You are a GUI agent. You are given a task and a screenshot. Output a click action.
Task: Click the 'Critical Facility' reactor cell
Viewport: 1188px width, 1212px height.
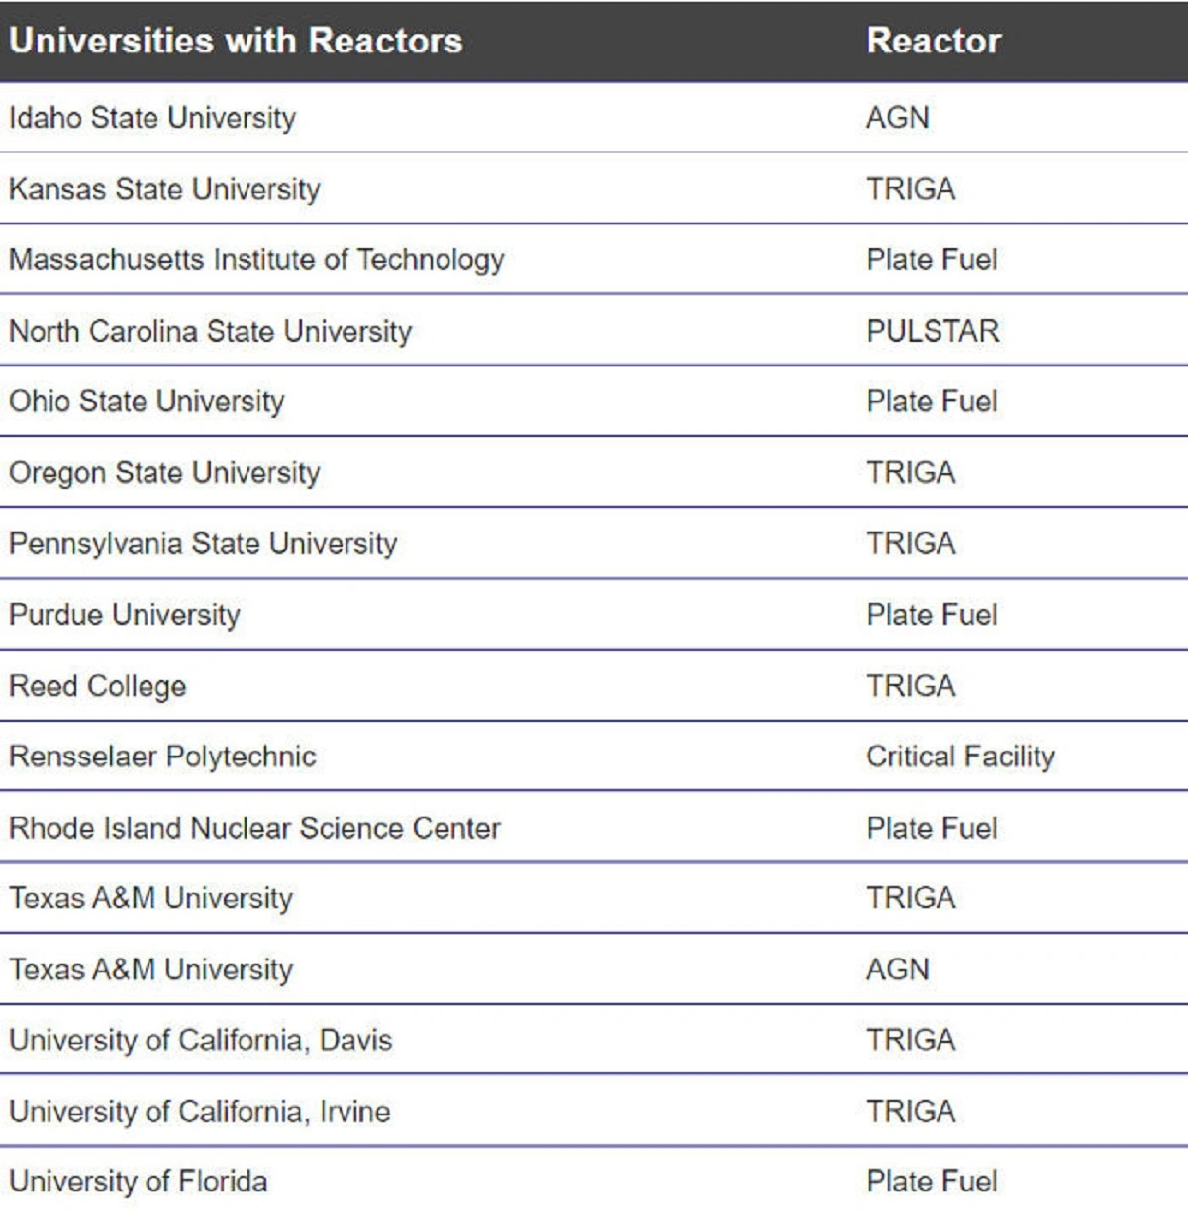[x=960, y=757]
